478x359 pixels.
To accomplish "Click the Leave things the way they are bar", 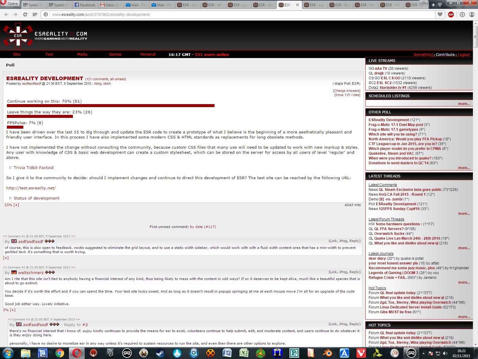I will click(x=40, y=116).
